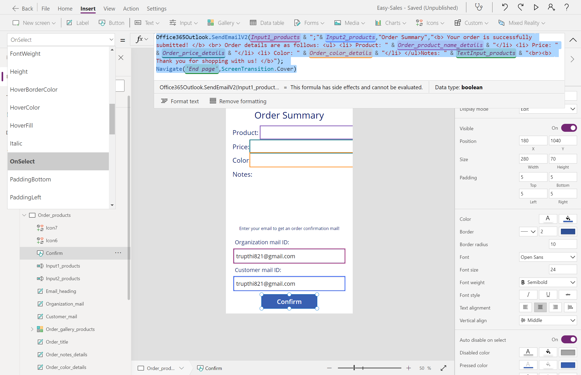Image resolution: width=581 pixels, height=375 pixels.
Task: Open the OnSelect property dropdown
Action: [x=61, y=40]
